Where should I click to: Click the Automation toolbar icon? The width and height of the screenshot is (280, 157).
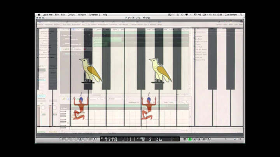(76, 23)
